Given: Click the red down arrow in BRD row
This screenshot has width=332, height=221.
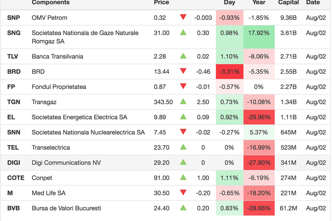Looking at the screenshot, I should tap(183, 72).
